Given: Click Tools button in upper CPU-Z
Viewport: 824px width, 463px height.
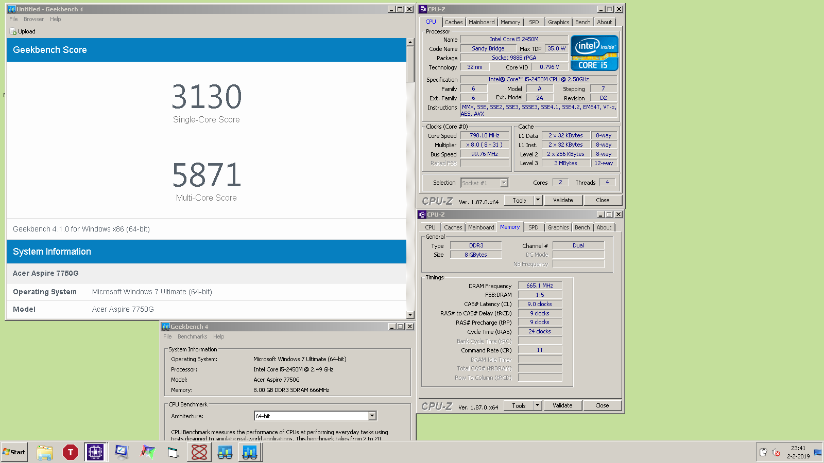Looking at the screenshot, I should 519,200.
